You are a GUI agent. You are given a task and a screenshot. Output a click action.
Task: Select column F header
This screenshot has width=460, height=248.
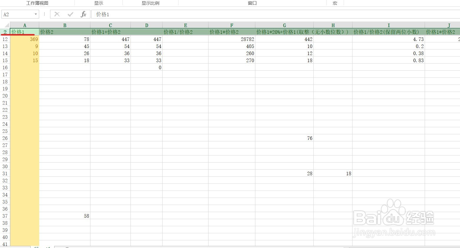pyautogui.click(x=232, y=25)
